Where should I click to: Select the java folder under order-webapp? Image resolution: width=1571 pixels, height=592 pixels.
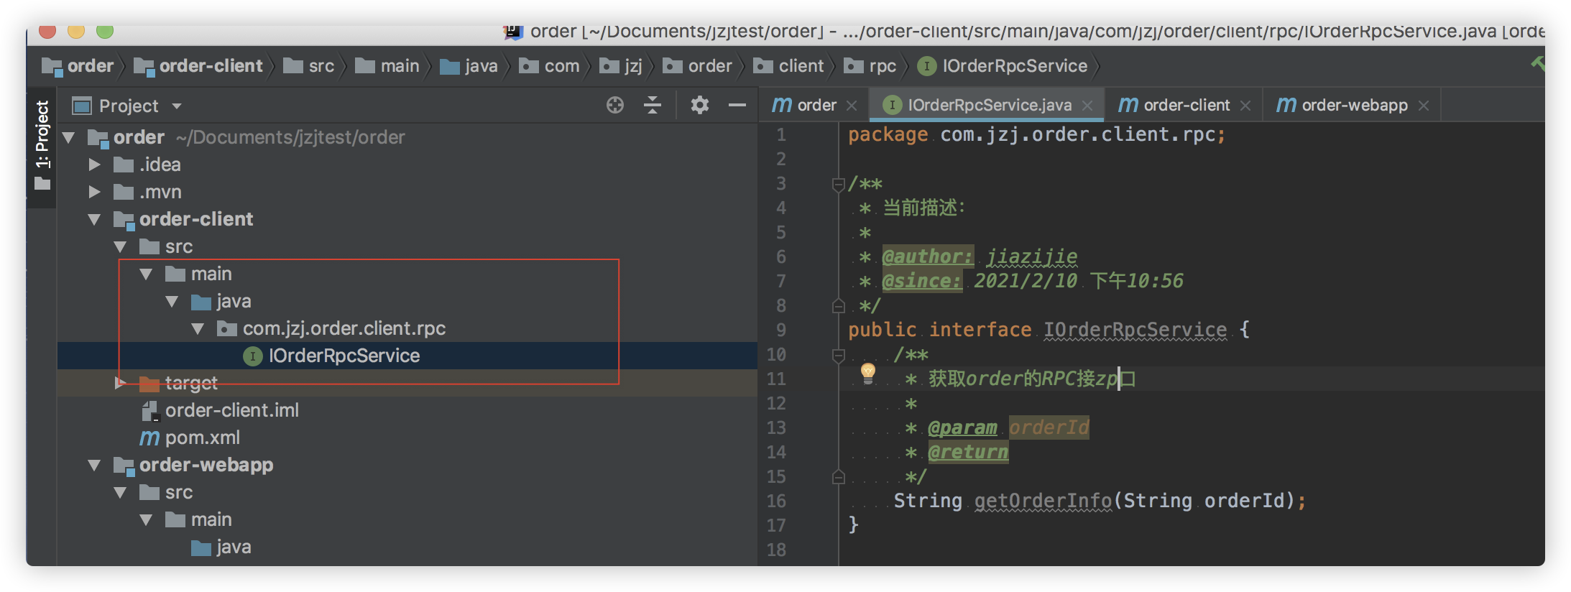pyautogui.click(x=407, y=547)
